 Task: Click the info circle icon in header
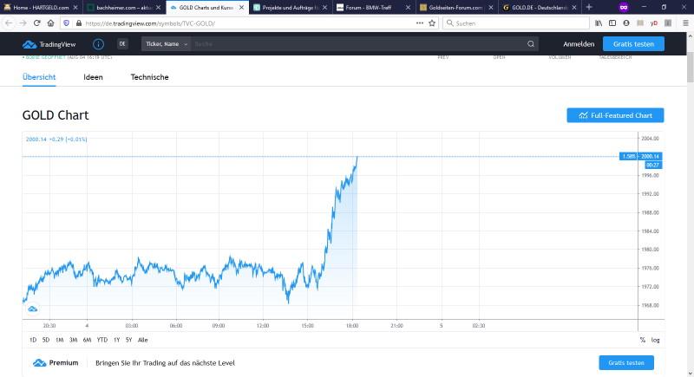[98, 43]
